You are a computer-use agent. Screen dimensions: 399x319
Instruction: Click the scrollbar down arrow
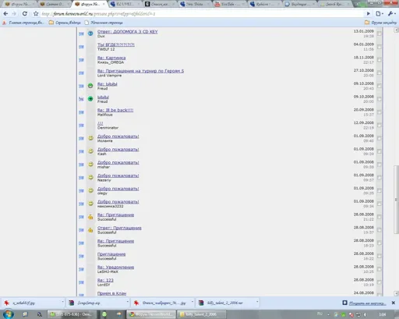tap(396, 293)
